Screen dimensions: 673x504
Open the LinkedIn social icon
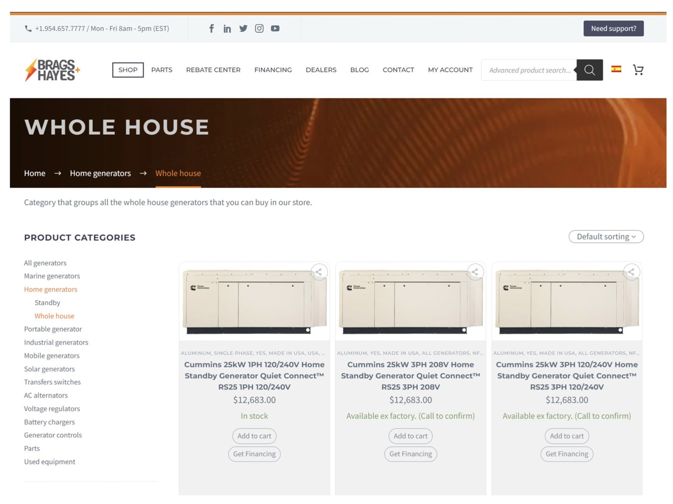[x=227, y=29]
